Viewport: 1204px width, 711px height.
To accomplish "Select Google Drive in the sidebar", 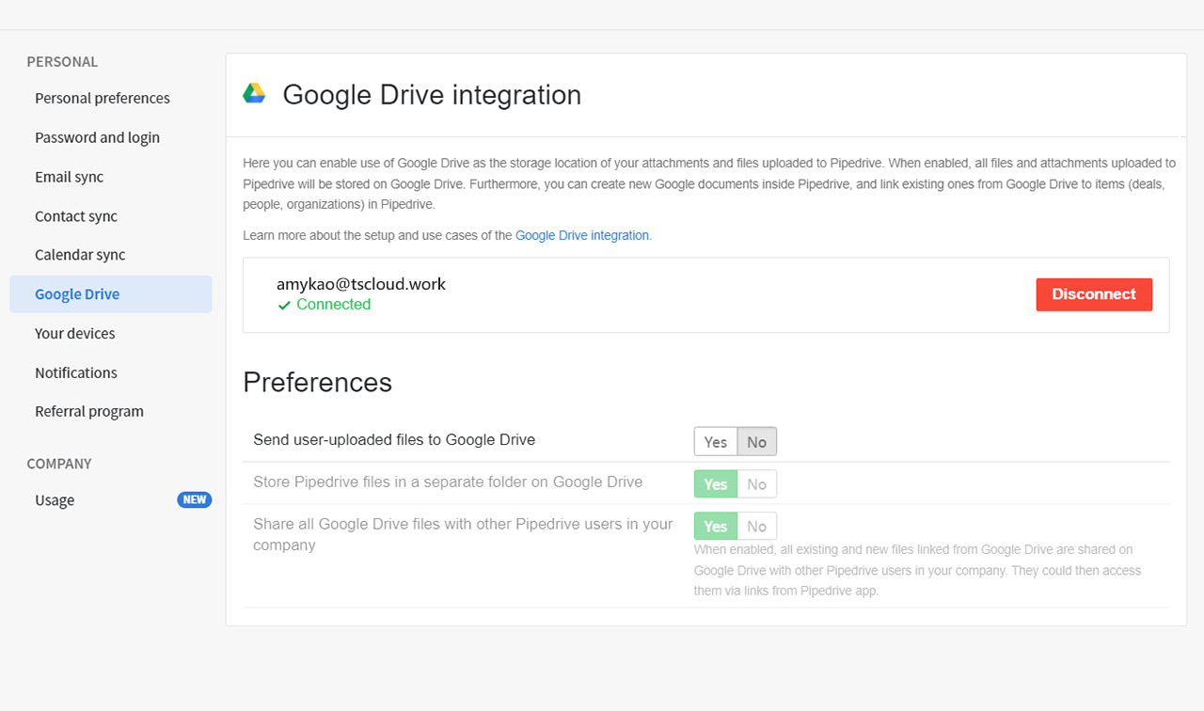I will click(x=111, y=294).
